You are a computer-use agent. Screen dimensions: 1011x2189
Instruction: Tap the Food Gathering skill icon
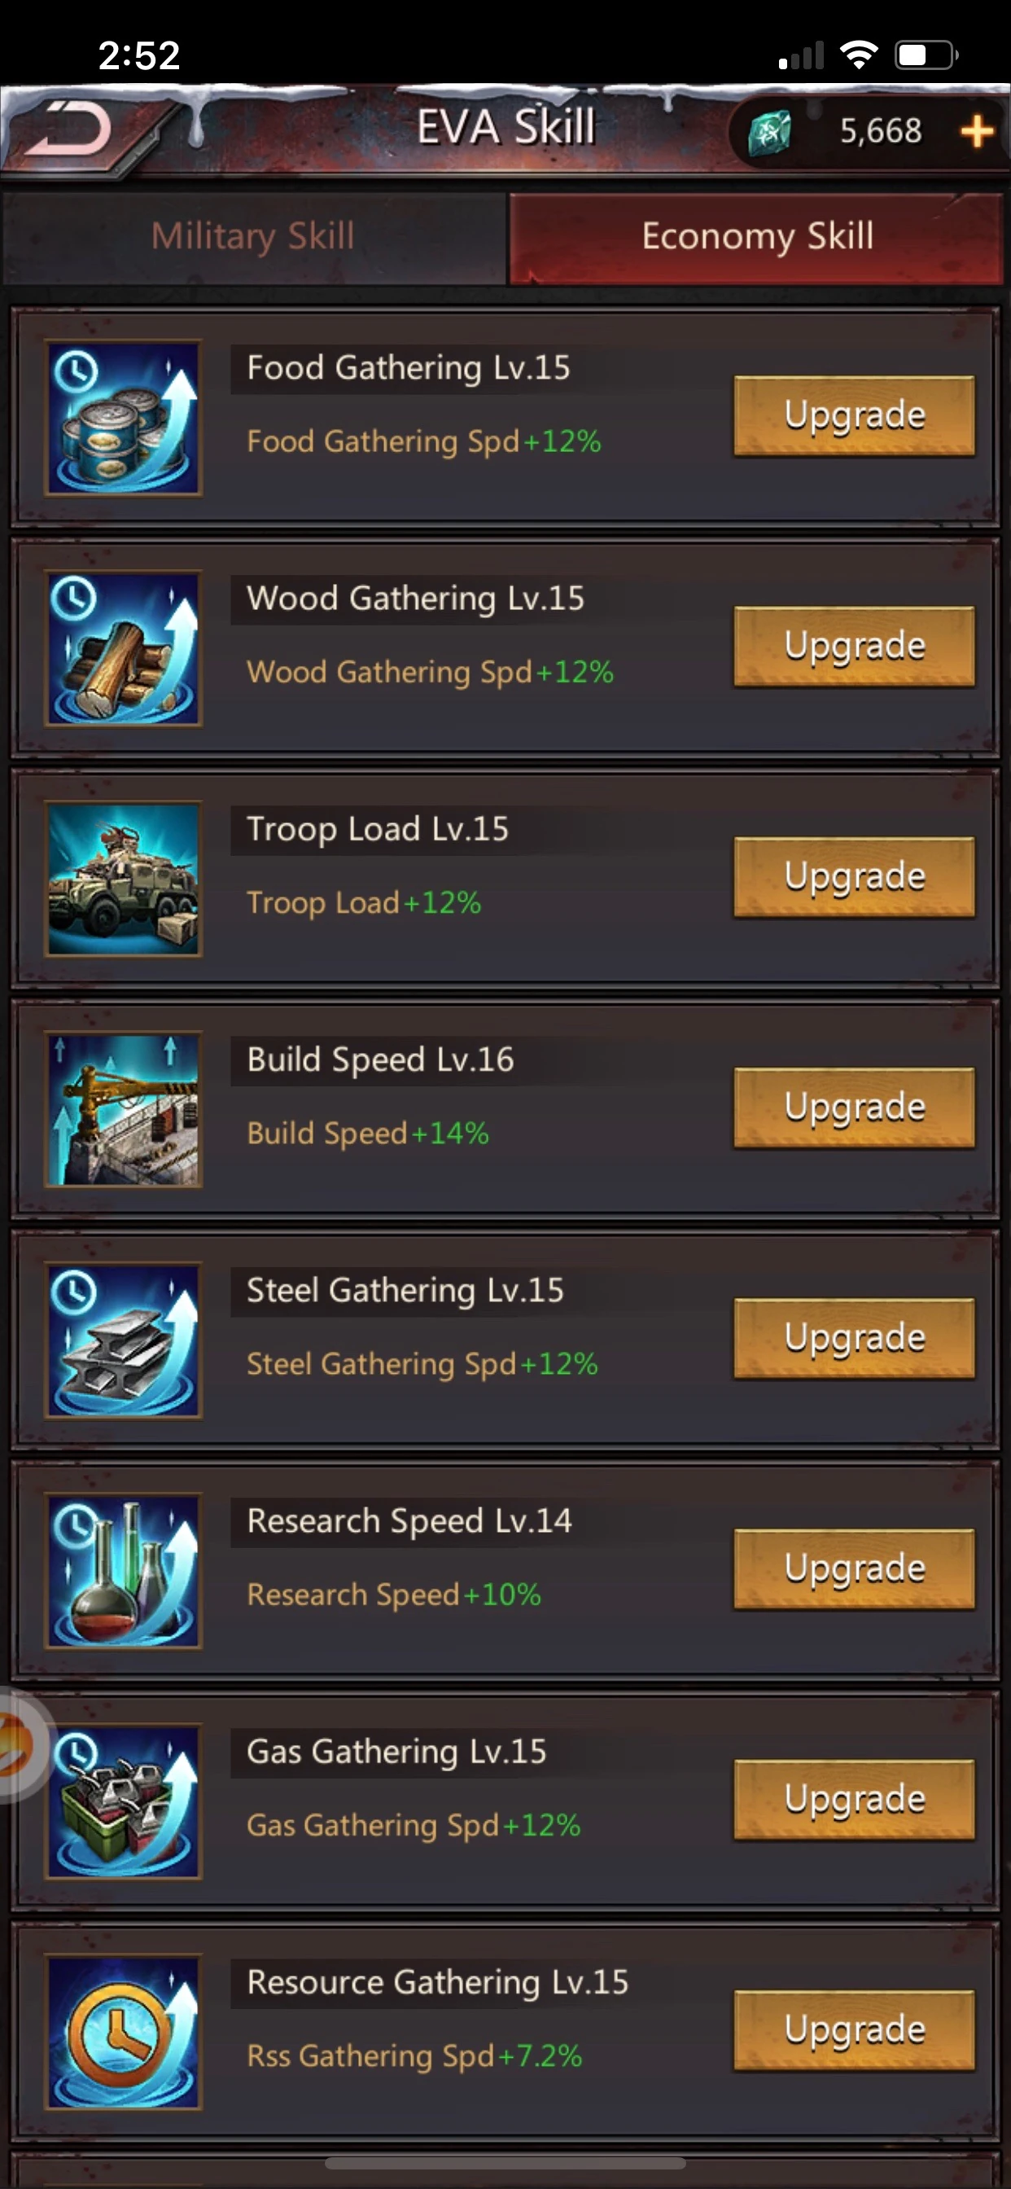pos(123,417)
